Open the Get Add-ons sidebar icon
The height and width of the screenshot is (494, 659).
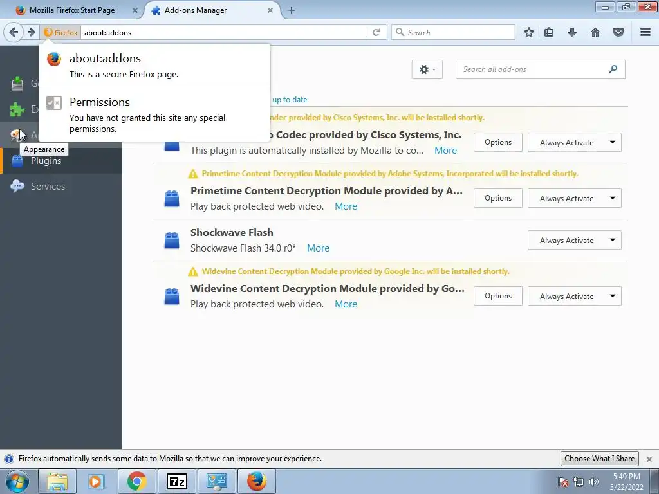point(17,84)
